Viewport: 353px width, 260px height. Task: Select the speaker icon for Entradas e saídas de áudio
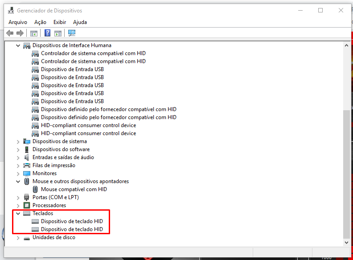pos(27,157)
